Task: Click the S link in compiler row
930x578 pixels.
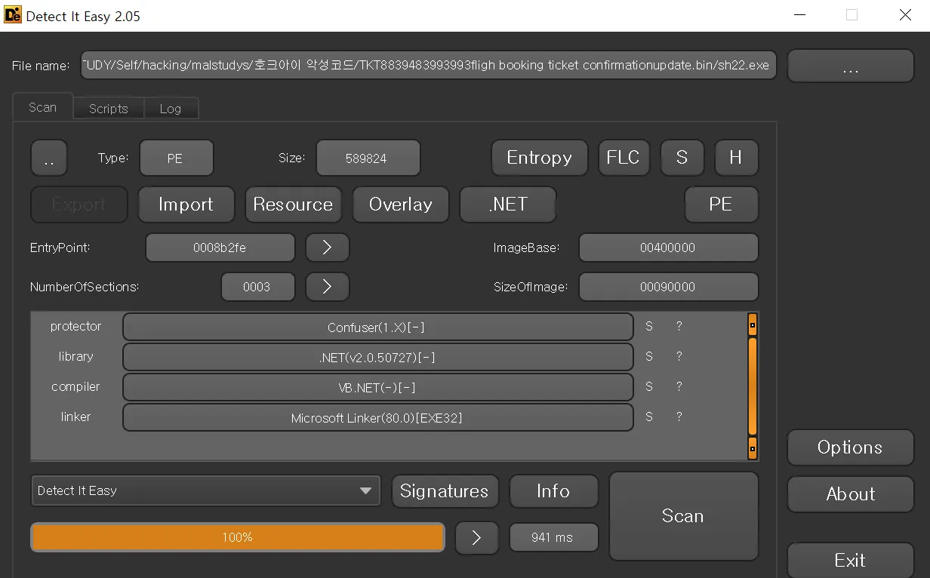Action: pyautogui.click(x=649, y=387)
